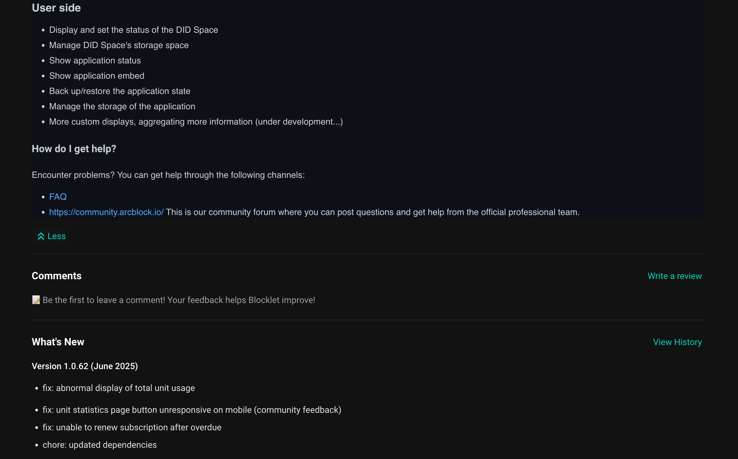Screen dimensions: 738x459
Task: Click the What's New heading
Action: (x=58, y=342)
